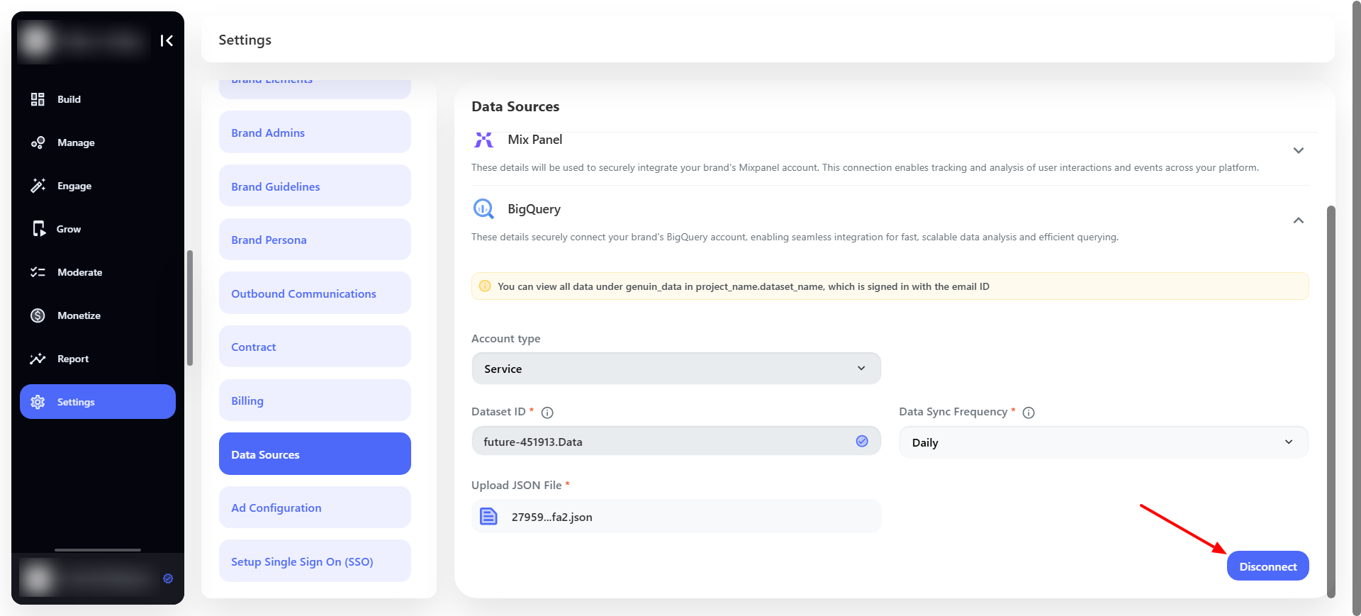Select Data Sources settings tab
The height and width of the screenshot is (616, 1361).
[315, 454]
